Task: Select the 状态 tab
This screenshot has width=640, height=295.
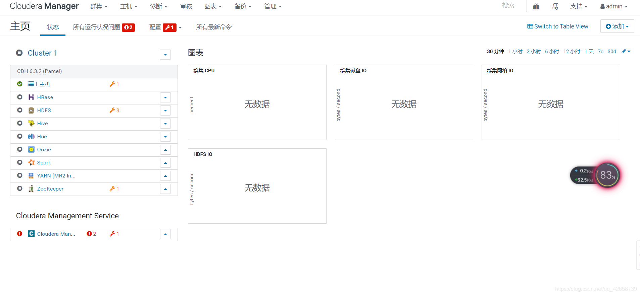Action: pyautogui.click(x=53, y=27)
